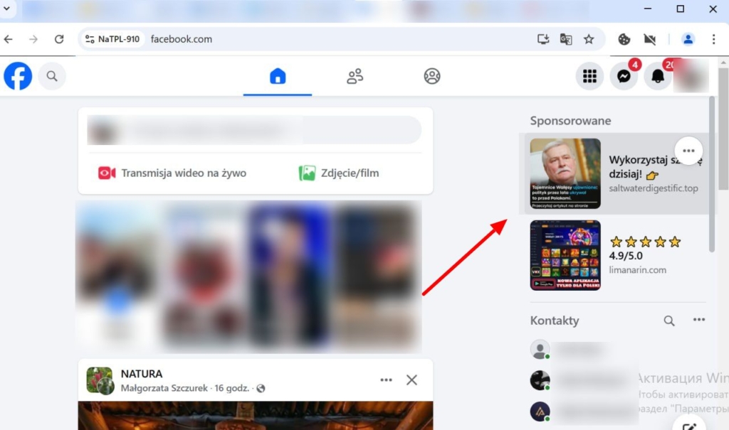Image resolution: width=729 pixels, height=430 pixels.
Task: Click the limanarin.com sponsored ad thumbnail
Action: pos(565,255)
